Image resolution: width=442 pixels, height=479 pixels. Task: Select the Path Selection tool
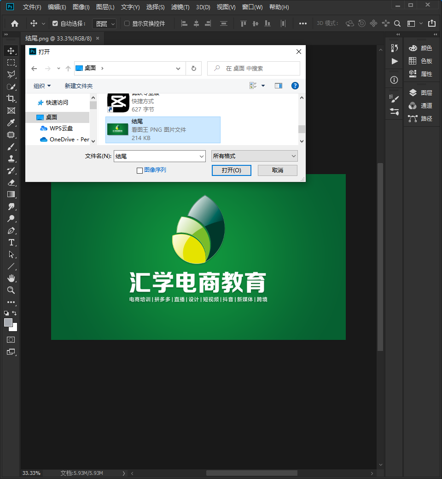point(11,254)
